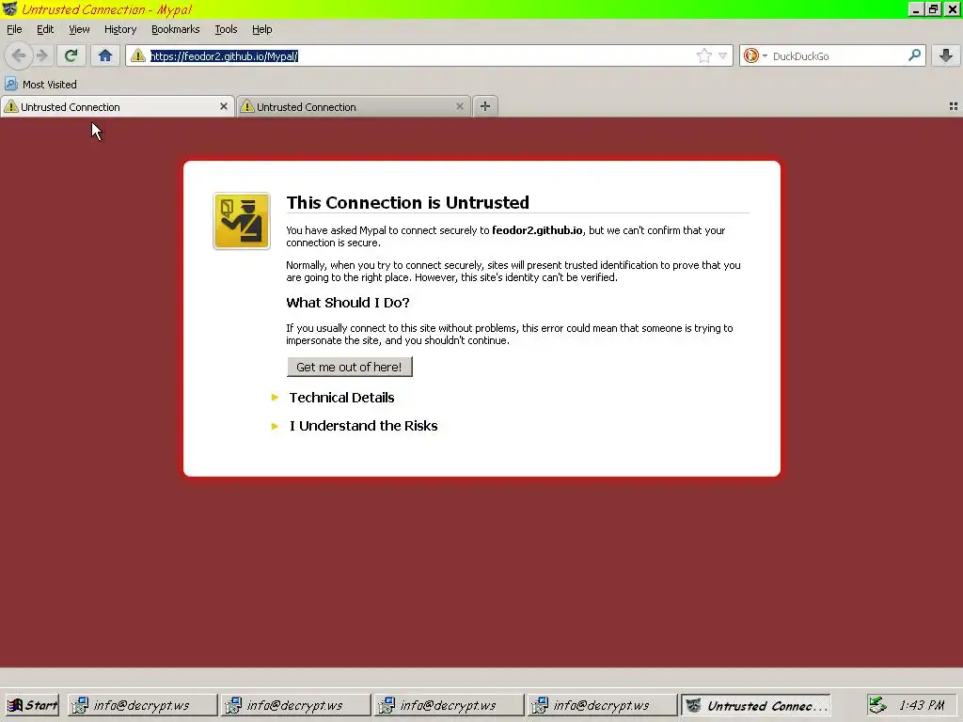Open the Tools menu
The height and width of the screenshot is (722, 963).
pyautogui.click(x=226, y=29)
